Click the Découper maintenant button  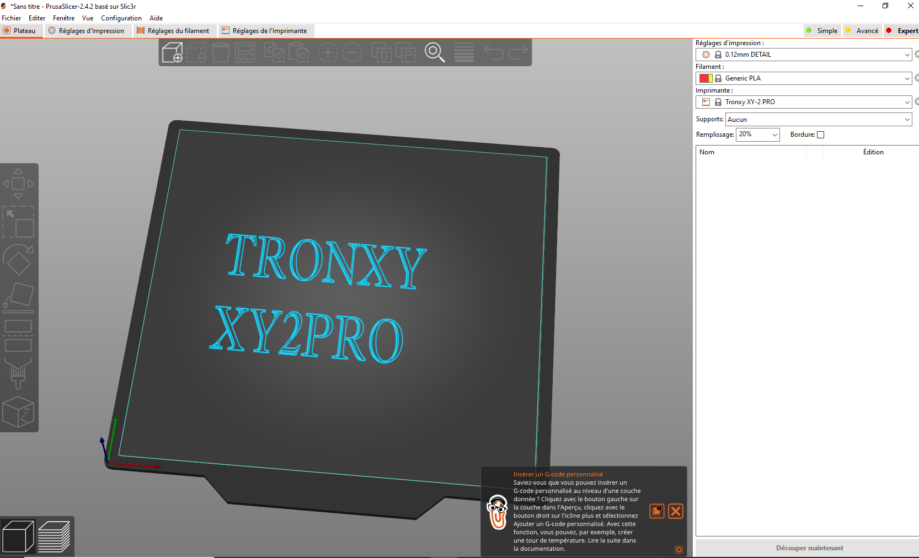point(808,548)
